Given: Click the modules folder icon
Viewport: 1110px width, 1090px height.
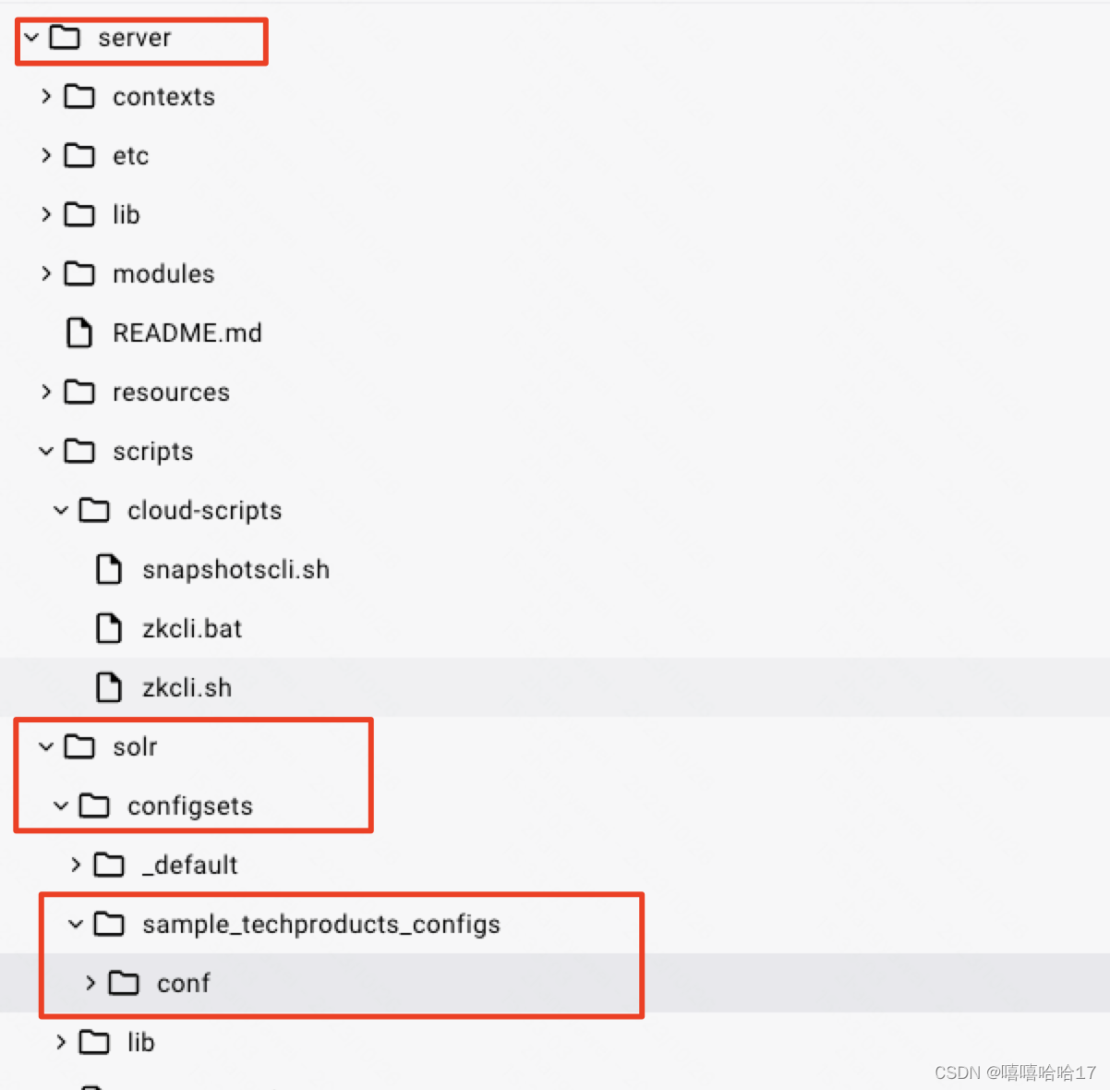Looking at the screenshot, I should (79, 273).
